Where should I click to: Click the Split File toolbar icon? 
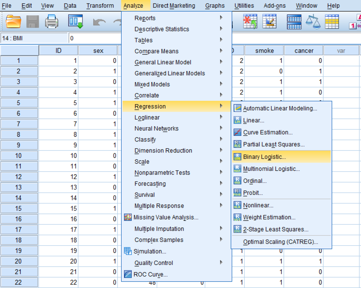pos(294,22)
